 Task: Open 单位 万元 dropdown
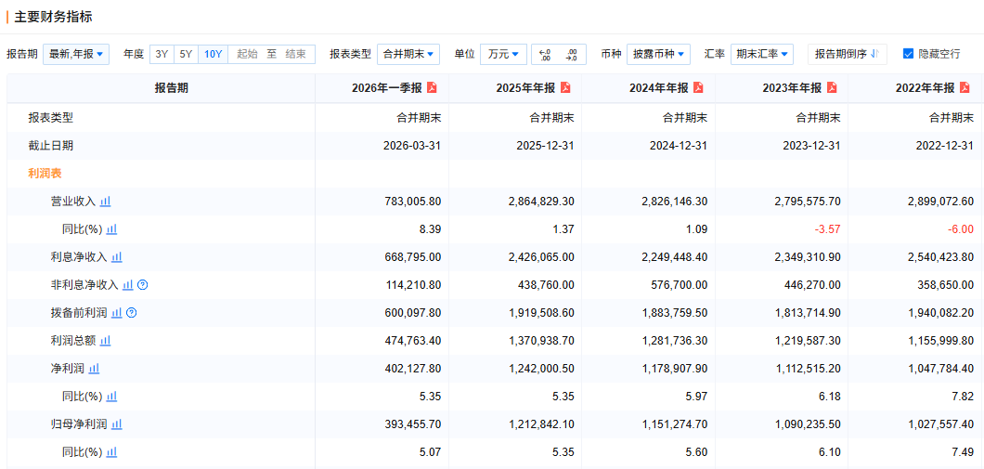503,54
